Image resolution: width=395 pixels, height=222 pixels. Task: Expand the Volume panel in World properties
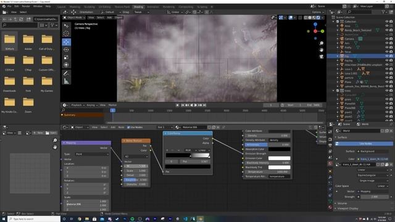(342, 203)
